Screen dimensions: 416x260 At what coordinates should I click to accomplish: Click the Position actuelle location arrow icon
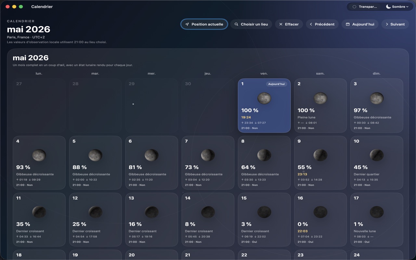click(x=187, y=24)
